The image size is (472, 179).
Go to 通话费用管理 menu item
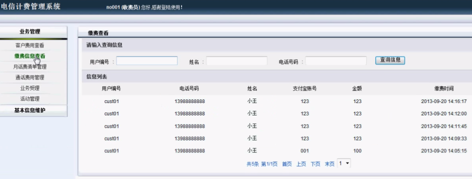(29, 78)
